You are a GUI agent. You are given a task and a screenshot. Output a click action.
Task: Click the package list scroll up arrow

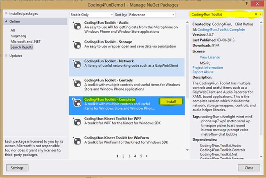(187, 22)
